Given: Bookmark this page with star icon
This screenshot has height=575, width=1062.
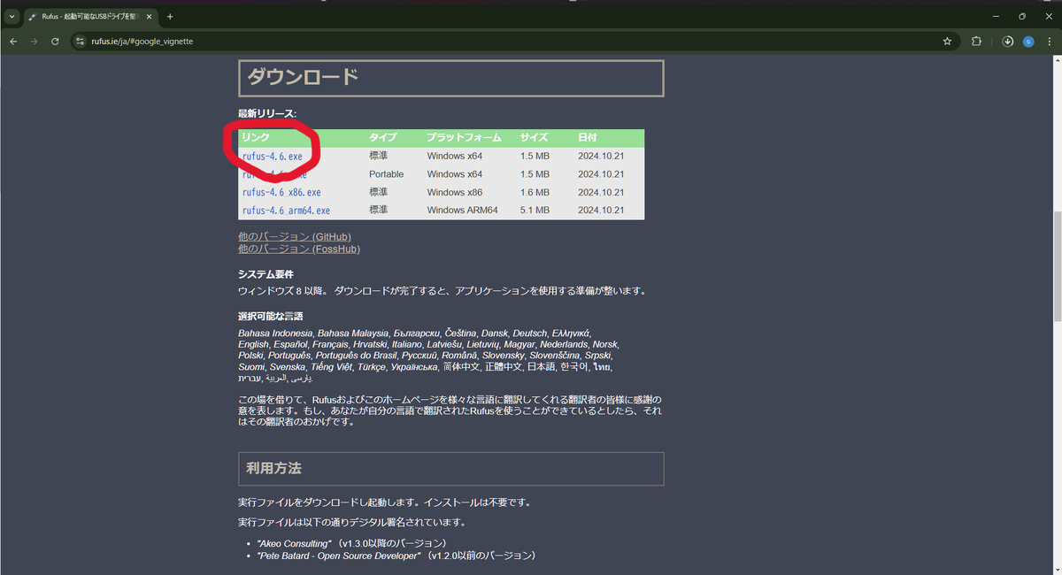Looking at the screenshot, I should pos(947,41).
